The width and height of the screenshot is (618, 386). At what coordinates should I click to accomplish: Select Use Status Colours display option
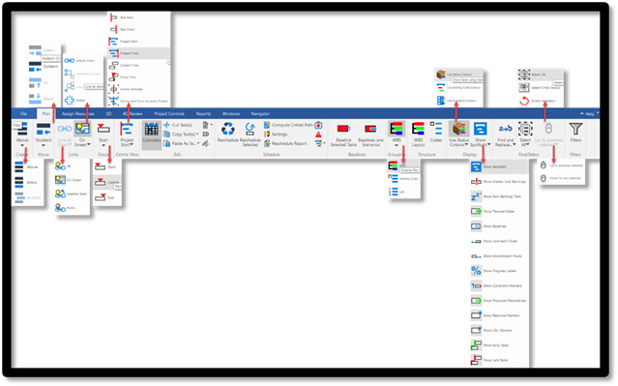tap(459, 74)
